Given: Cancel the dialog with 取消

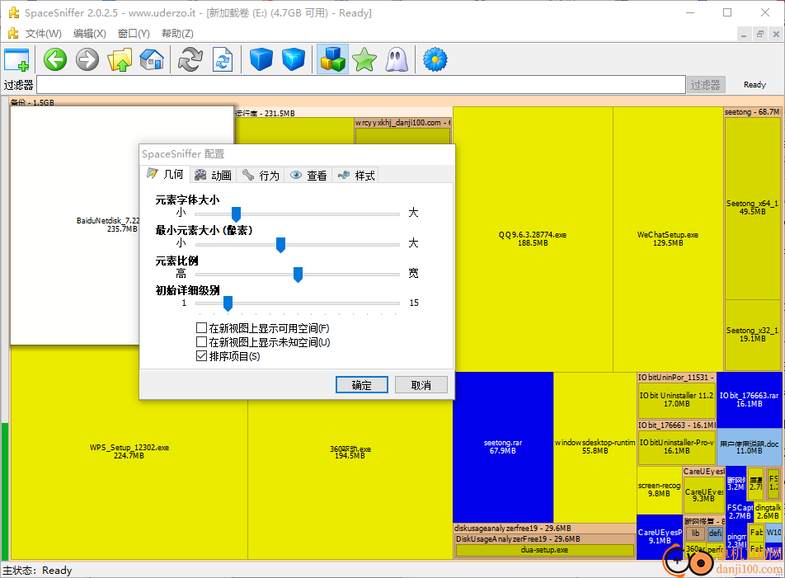Looking at the screenshot, I should tap(421, 385).
